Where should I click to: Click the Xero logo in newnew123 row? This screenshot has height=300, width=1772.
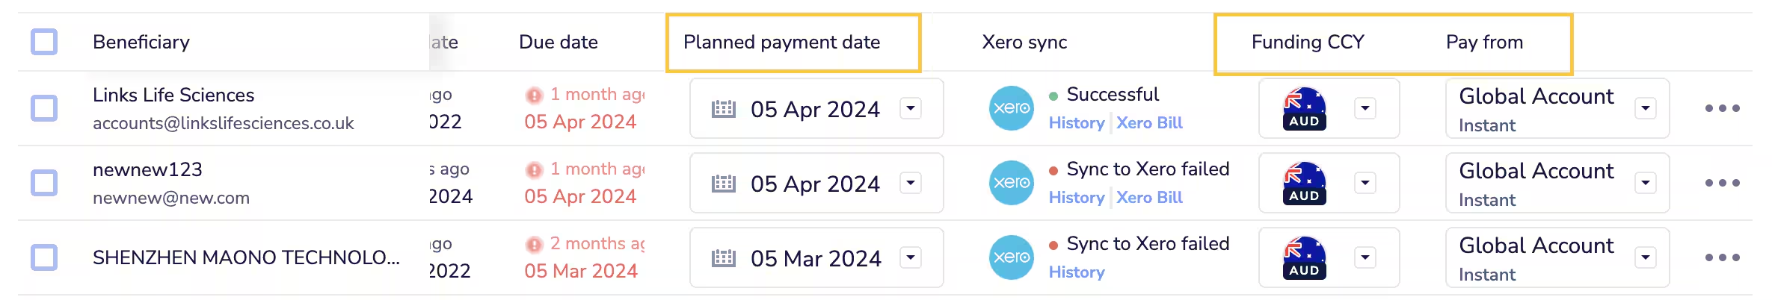click(x=1011, y=183)
